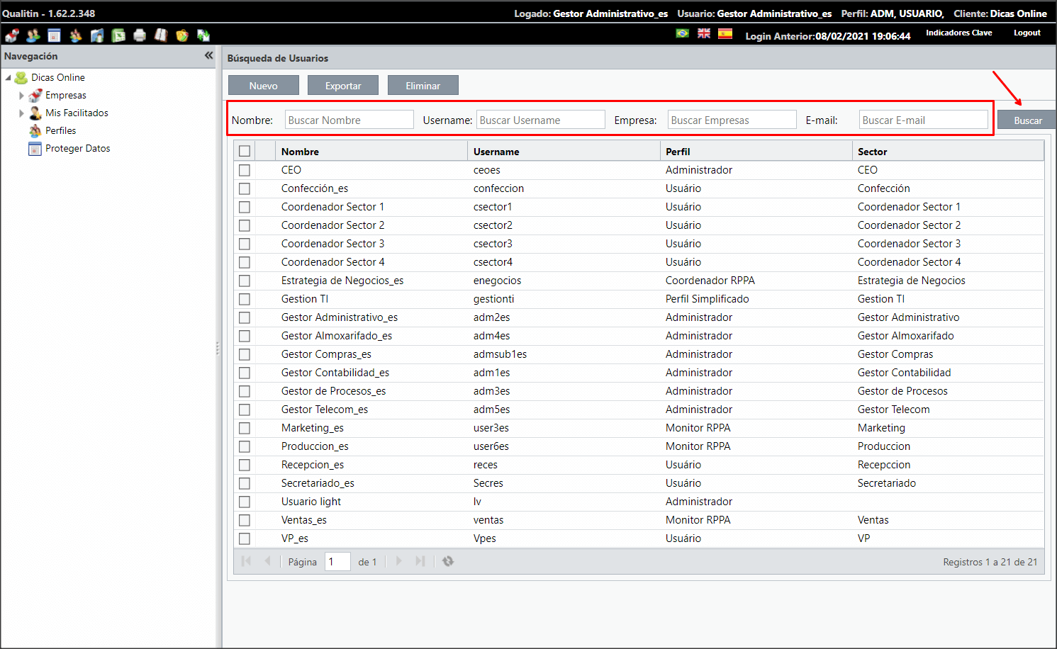1057x649 pixels.
Task: Tick the Gestion TI row checkbox
Action: (245, 299)
